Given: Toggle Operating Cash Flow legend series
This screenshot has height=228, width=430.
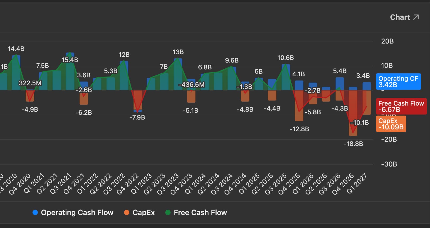Looking at the screenshot, I should (73, 212).
